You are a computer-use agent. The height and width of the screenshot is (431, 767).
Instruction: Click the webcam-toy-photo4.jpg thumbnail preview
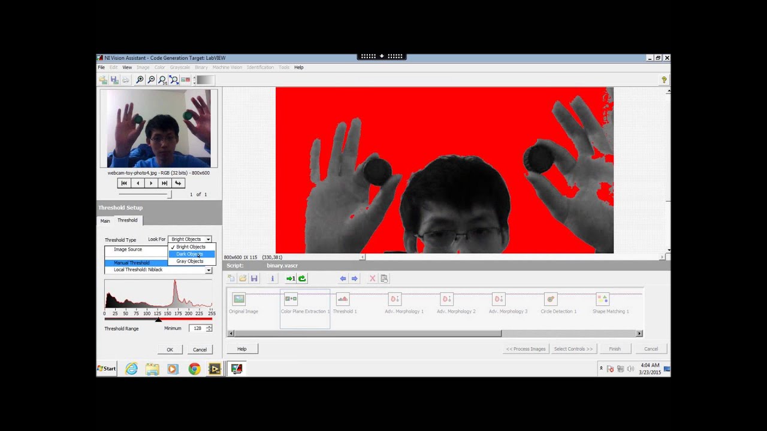point(159,129)
